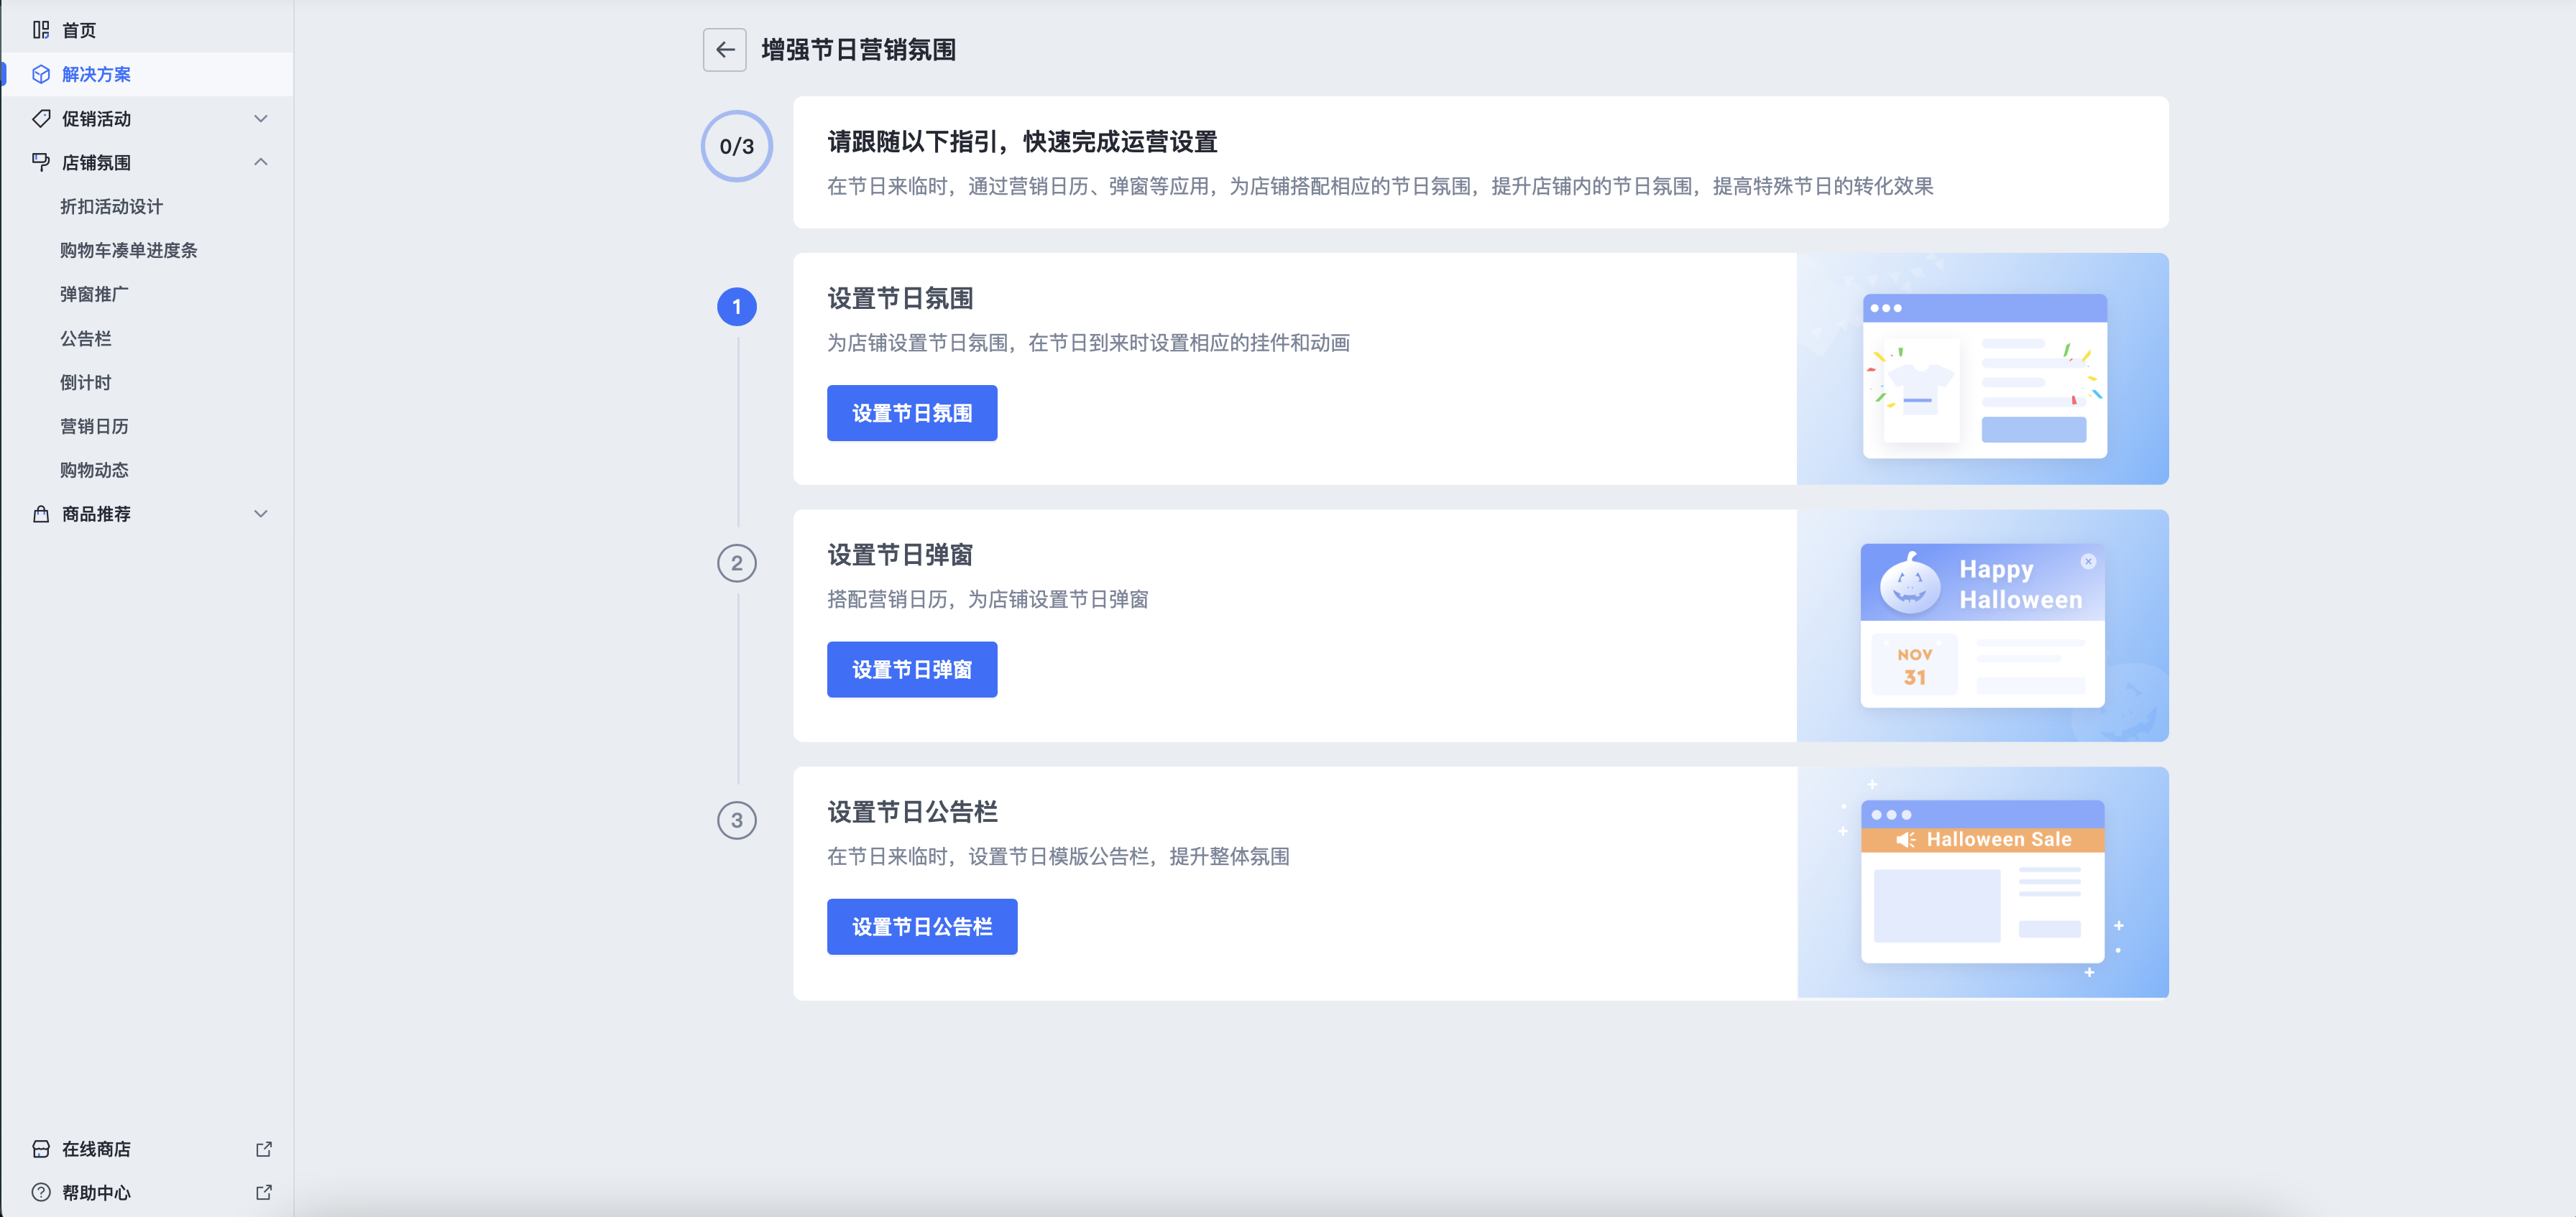Click the 设置节日氛围 button
The width and height of the screenshot is (2576, 1217).
911,412
